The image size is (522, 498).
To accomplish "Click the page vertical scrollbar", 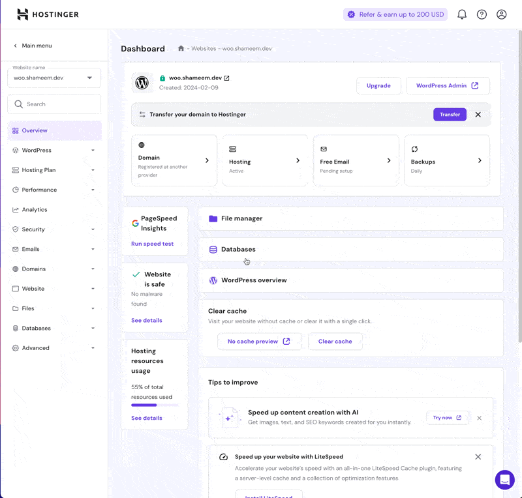I will (x=520, y=186).
